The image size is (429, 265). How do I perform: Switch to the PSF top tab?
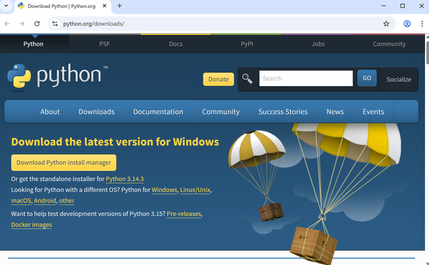tap(105, 44)
